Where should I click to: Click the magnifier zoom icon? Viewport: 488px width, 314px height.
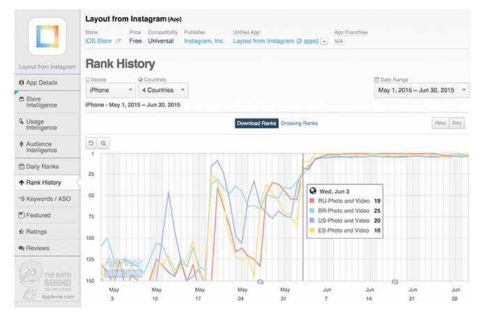coord(103,143)
